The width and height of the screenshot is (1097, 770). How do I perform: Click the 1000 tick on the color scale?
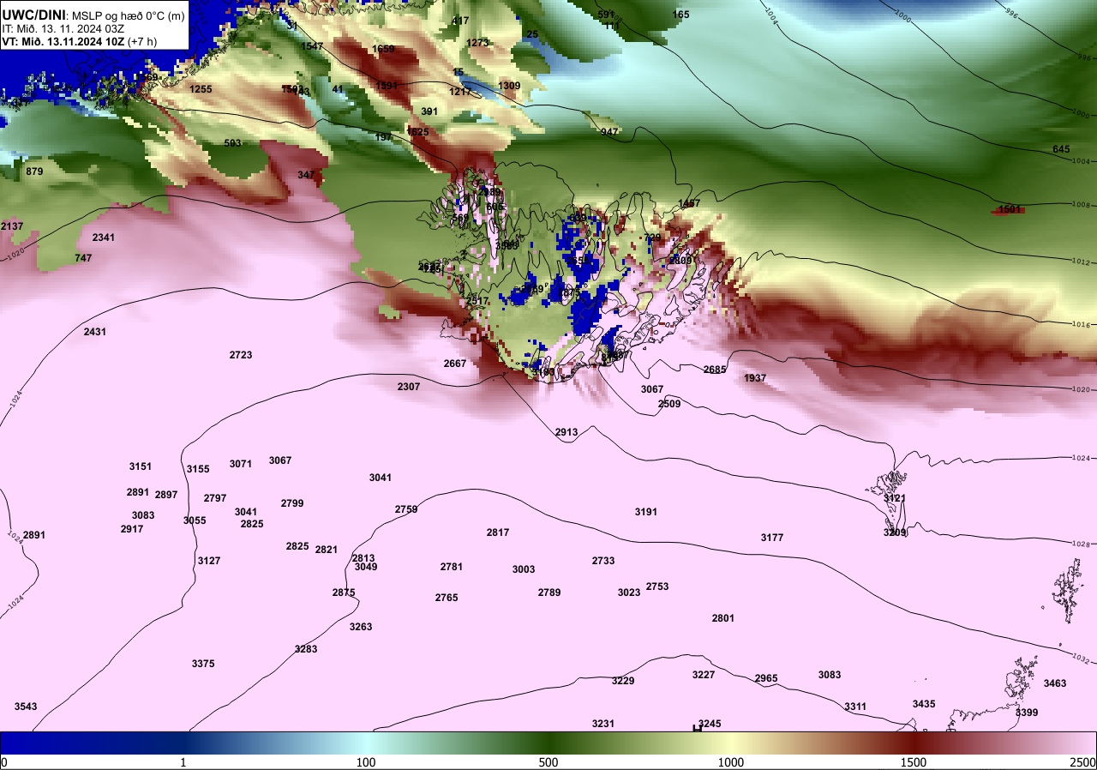(730, 762)
